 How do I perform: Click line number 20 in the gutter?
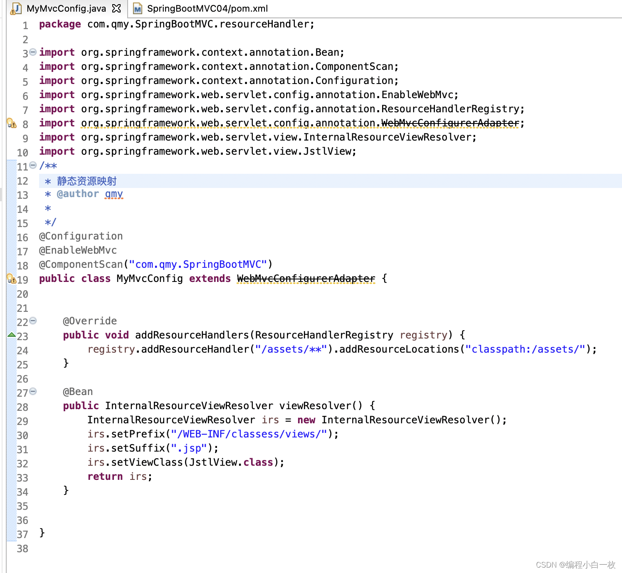click(22, 294)
